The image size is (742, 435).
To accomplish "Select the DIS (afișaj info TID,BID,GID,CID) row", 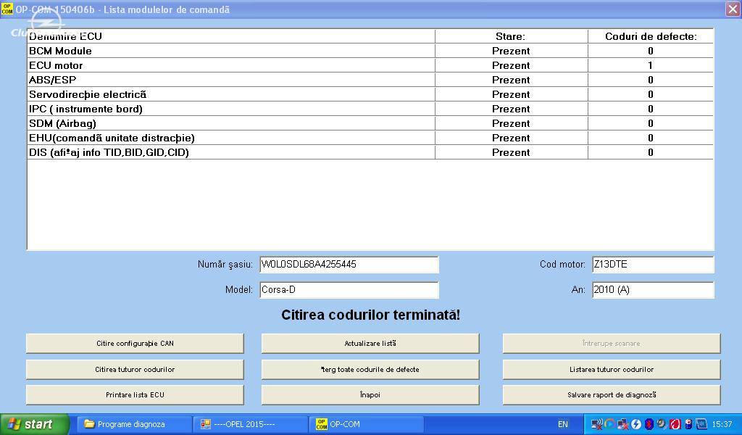I will click(370, 152).
